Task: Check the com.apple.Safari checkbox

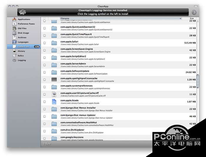Action: [44, 43]
